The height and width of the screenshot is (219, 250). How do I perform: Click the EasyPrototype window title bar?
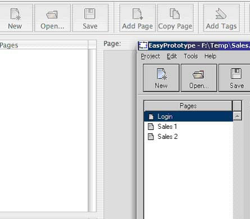[194, 46]
